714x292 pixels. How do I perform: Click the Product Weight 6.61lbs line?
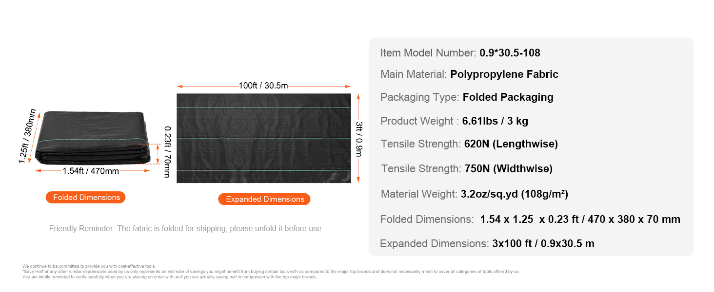coord(454,121)
